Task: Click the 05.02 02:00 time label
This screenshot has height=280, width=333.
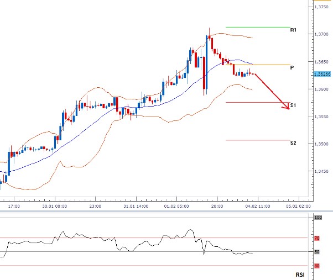Action: (x=298, y=206)
